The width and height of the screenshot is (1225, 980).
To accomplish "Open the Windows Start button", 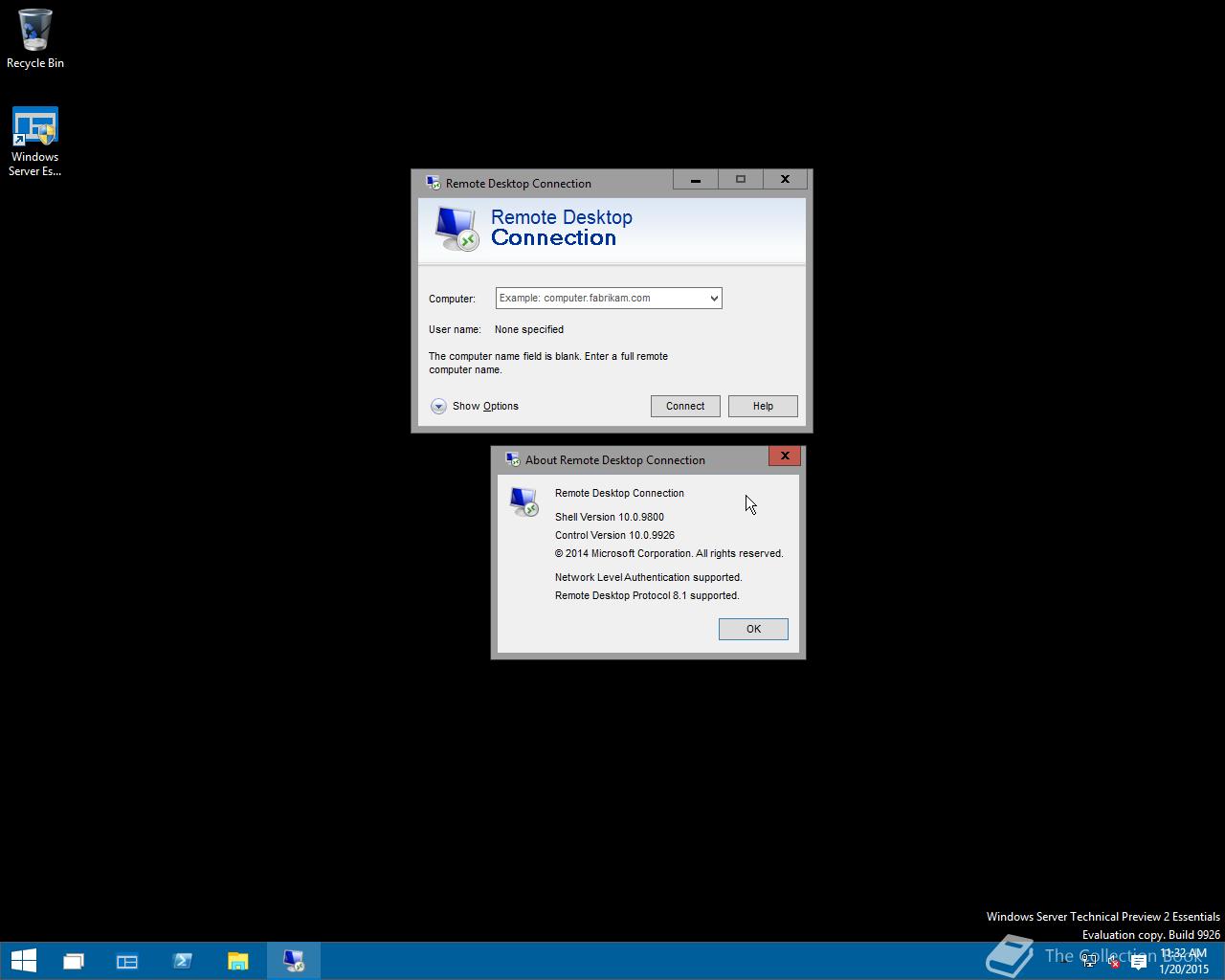I will pyautogui.click(x=23, y=960).
